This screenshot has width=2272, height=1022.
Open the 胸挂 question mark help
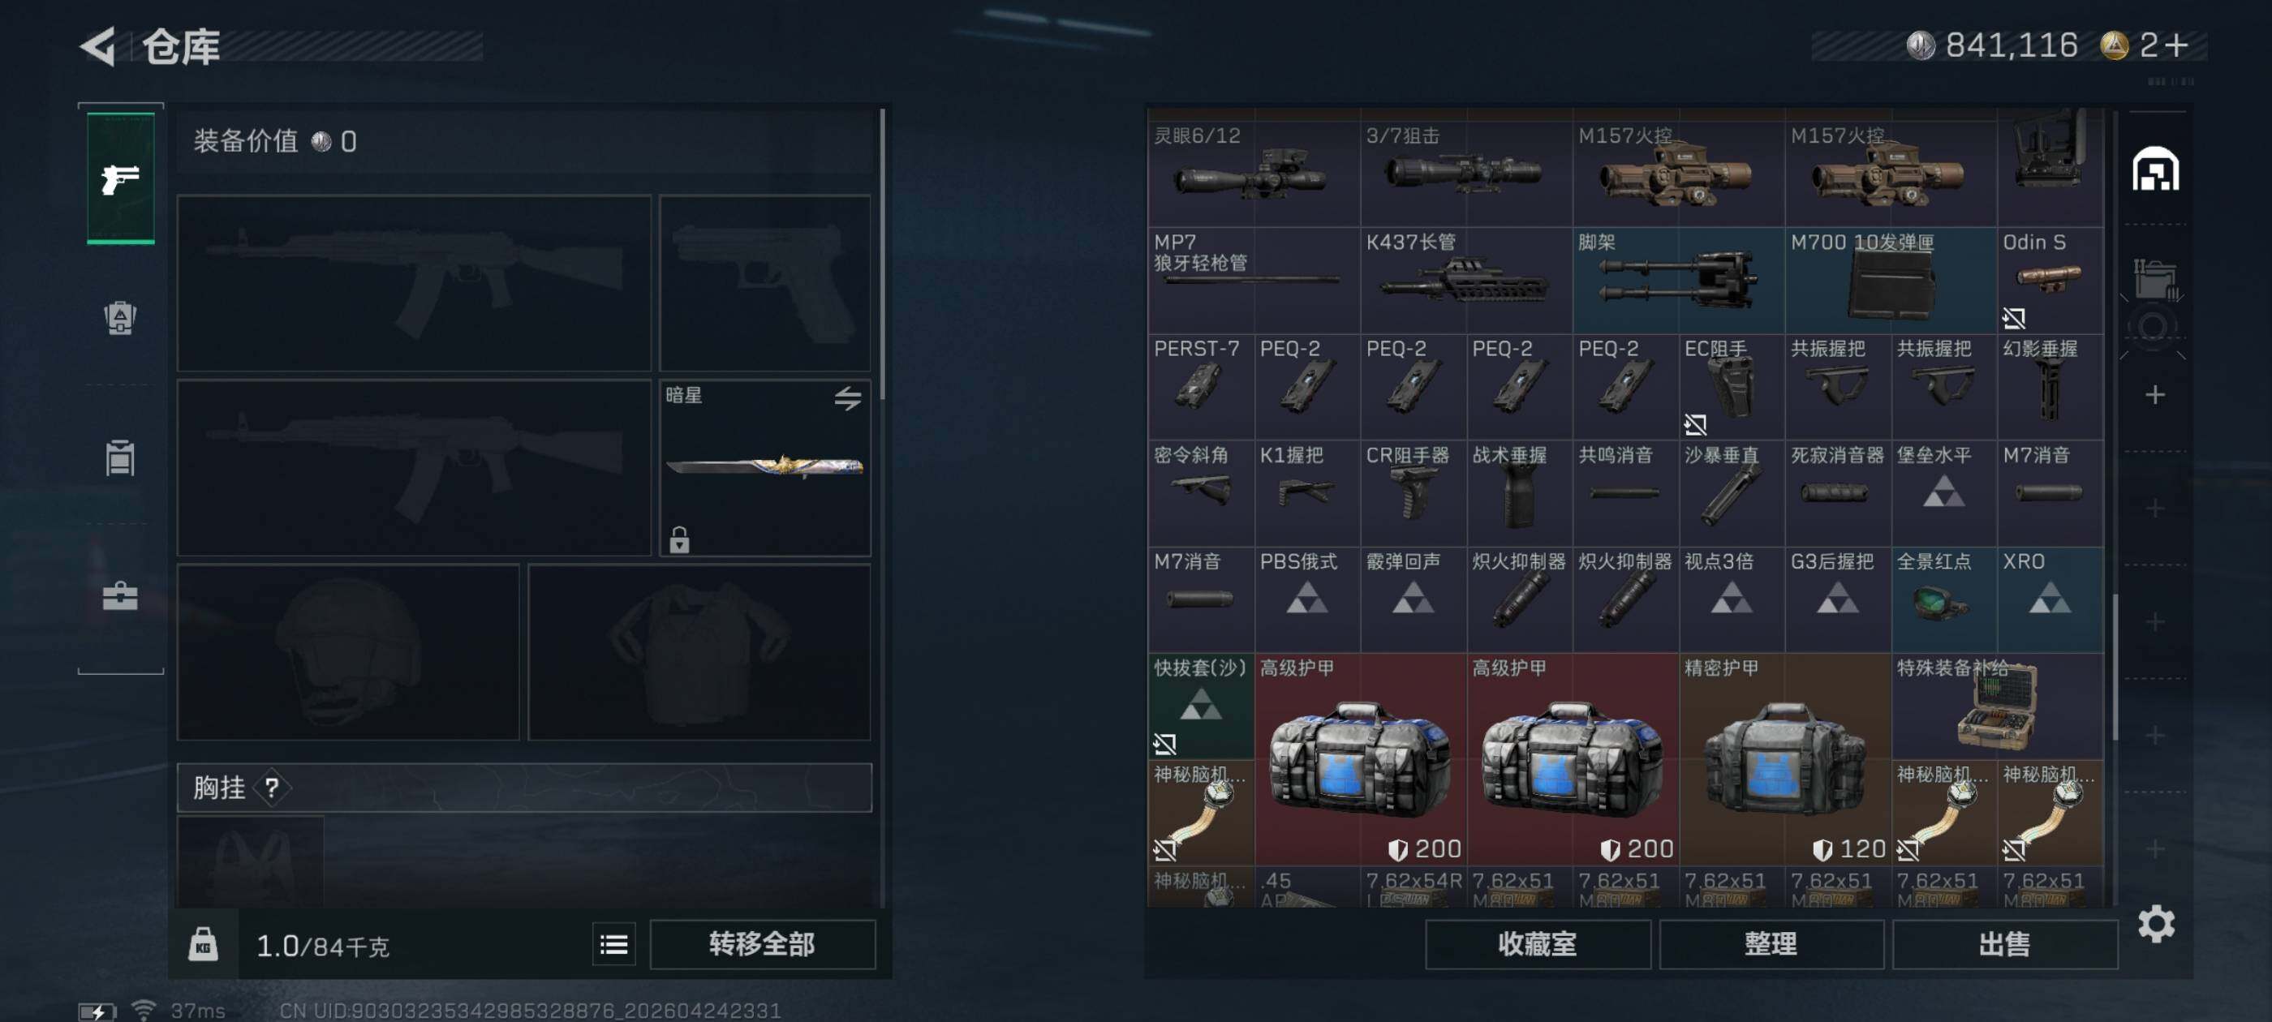(272, 788)
